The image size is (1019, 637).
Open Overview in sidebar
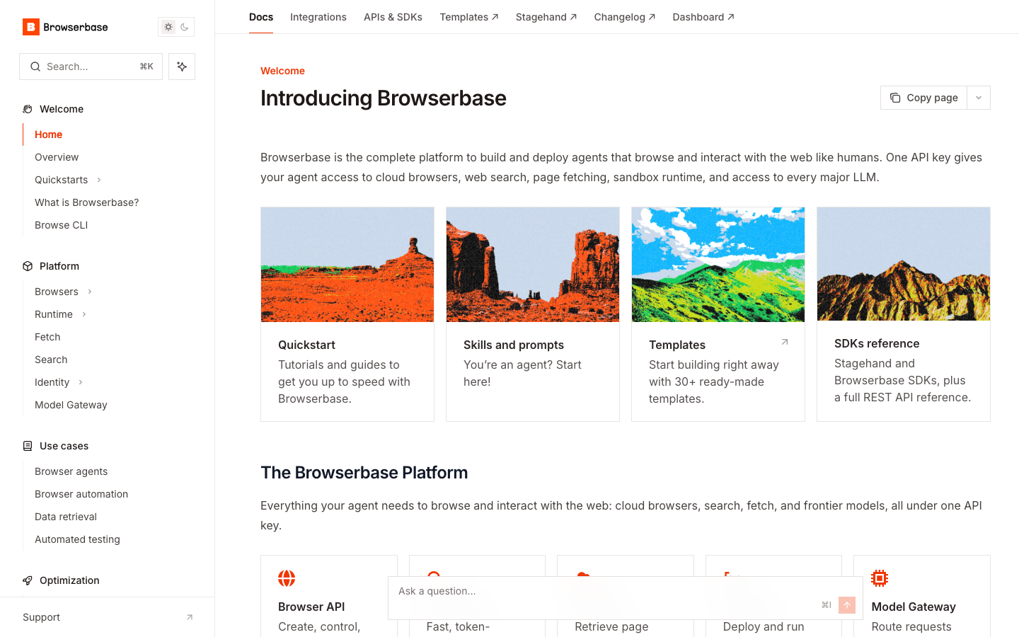click(57, 157)
